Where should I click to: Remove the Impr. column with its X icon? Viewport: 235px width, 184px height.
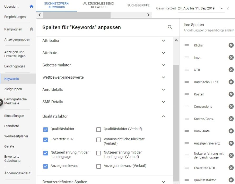pos(231,58)
